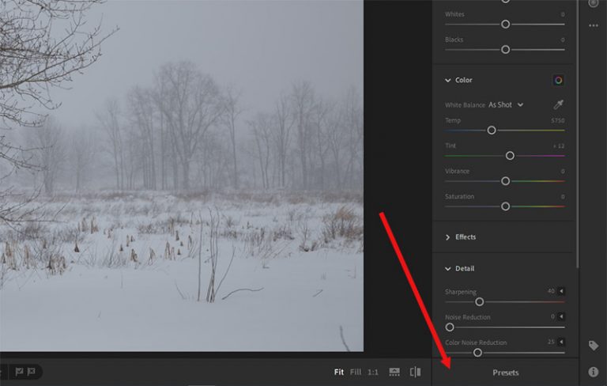Viewport: 607px width, 386px height.
Task: Click the Sharpening label
Action: coord(461,292)
